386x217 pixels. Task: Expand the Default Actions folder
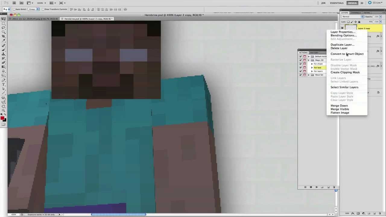coord(308,56)
